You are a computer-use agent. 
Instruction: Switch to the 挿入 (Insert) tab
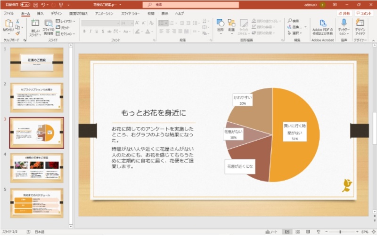tap(40, 14)
